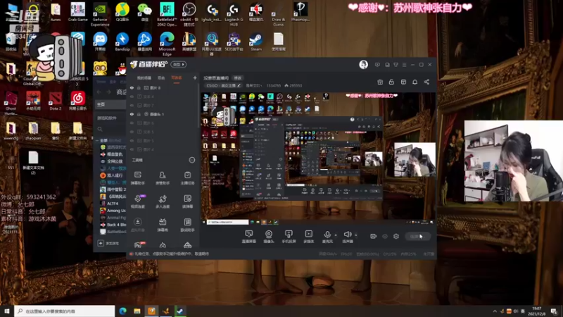Open the gift box icon above preview
Image resolution: width=563 pixels, height=317 pixels.
tap(380, 82)
